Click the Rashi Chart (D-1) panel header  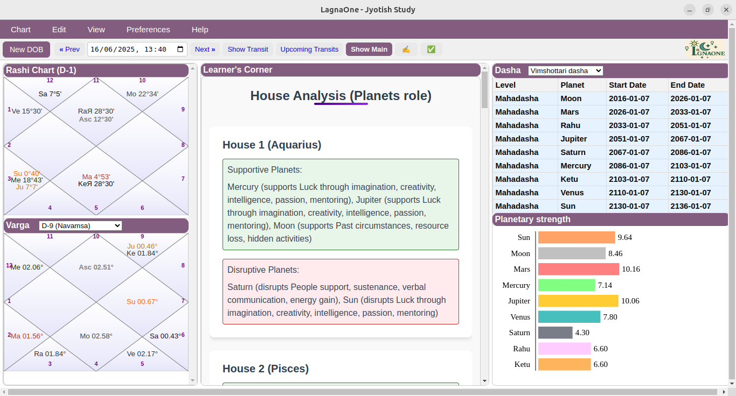[96, 70]
